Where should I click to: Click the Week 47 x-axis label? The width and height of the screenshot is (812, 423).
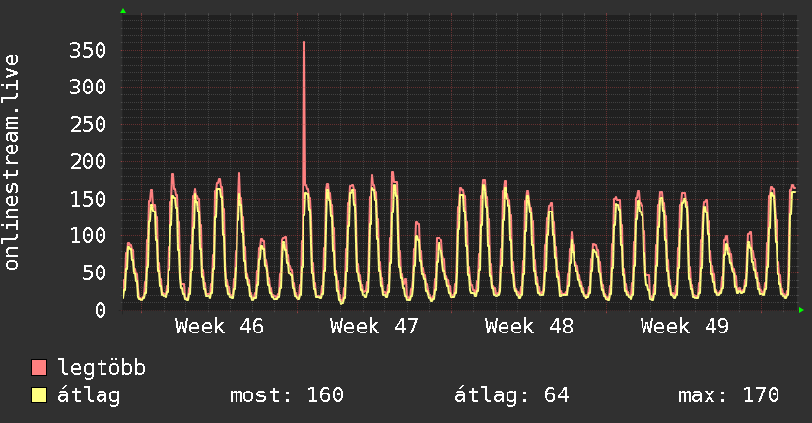point(374,327)
